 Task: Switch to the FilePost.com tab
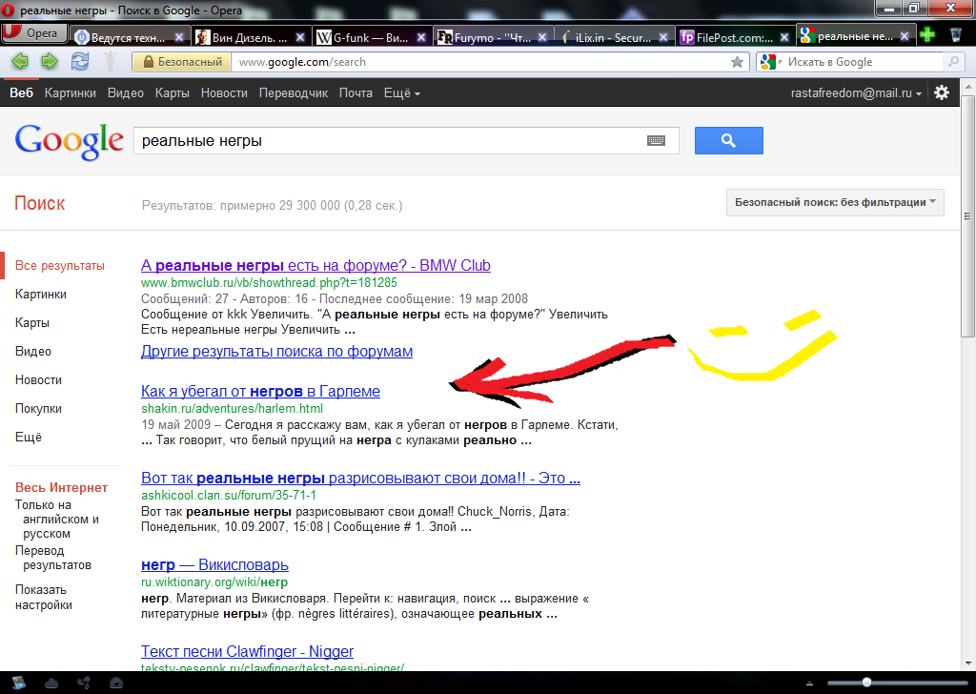(734, 37)
